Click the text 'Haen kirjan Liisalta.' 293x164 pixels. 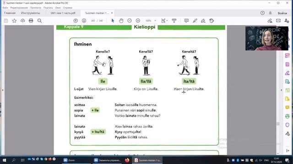pyautogui.click(x=189, y=89)
